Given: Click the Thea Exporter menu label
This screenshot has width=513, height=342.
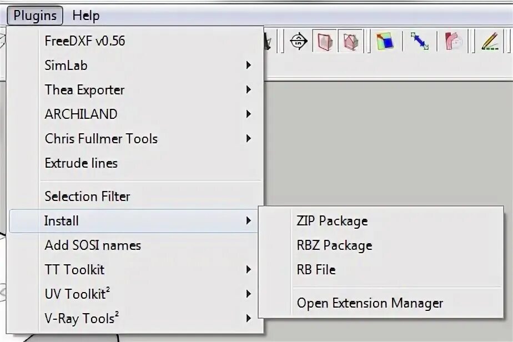Looking at the screenshot, I should coord(84,90).
